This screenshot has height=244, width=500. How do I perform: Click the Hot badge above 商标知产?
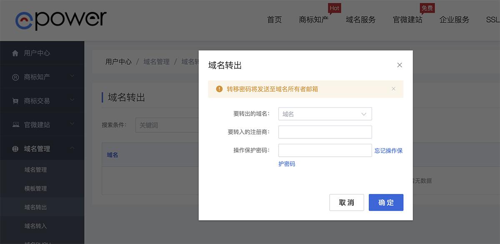coord(334,8)
